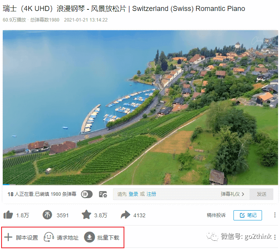The height and width of the screenshot is (249, 280).
Task: Click the 登录 link
Action: [133, 194]
